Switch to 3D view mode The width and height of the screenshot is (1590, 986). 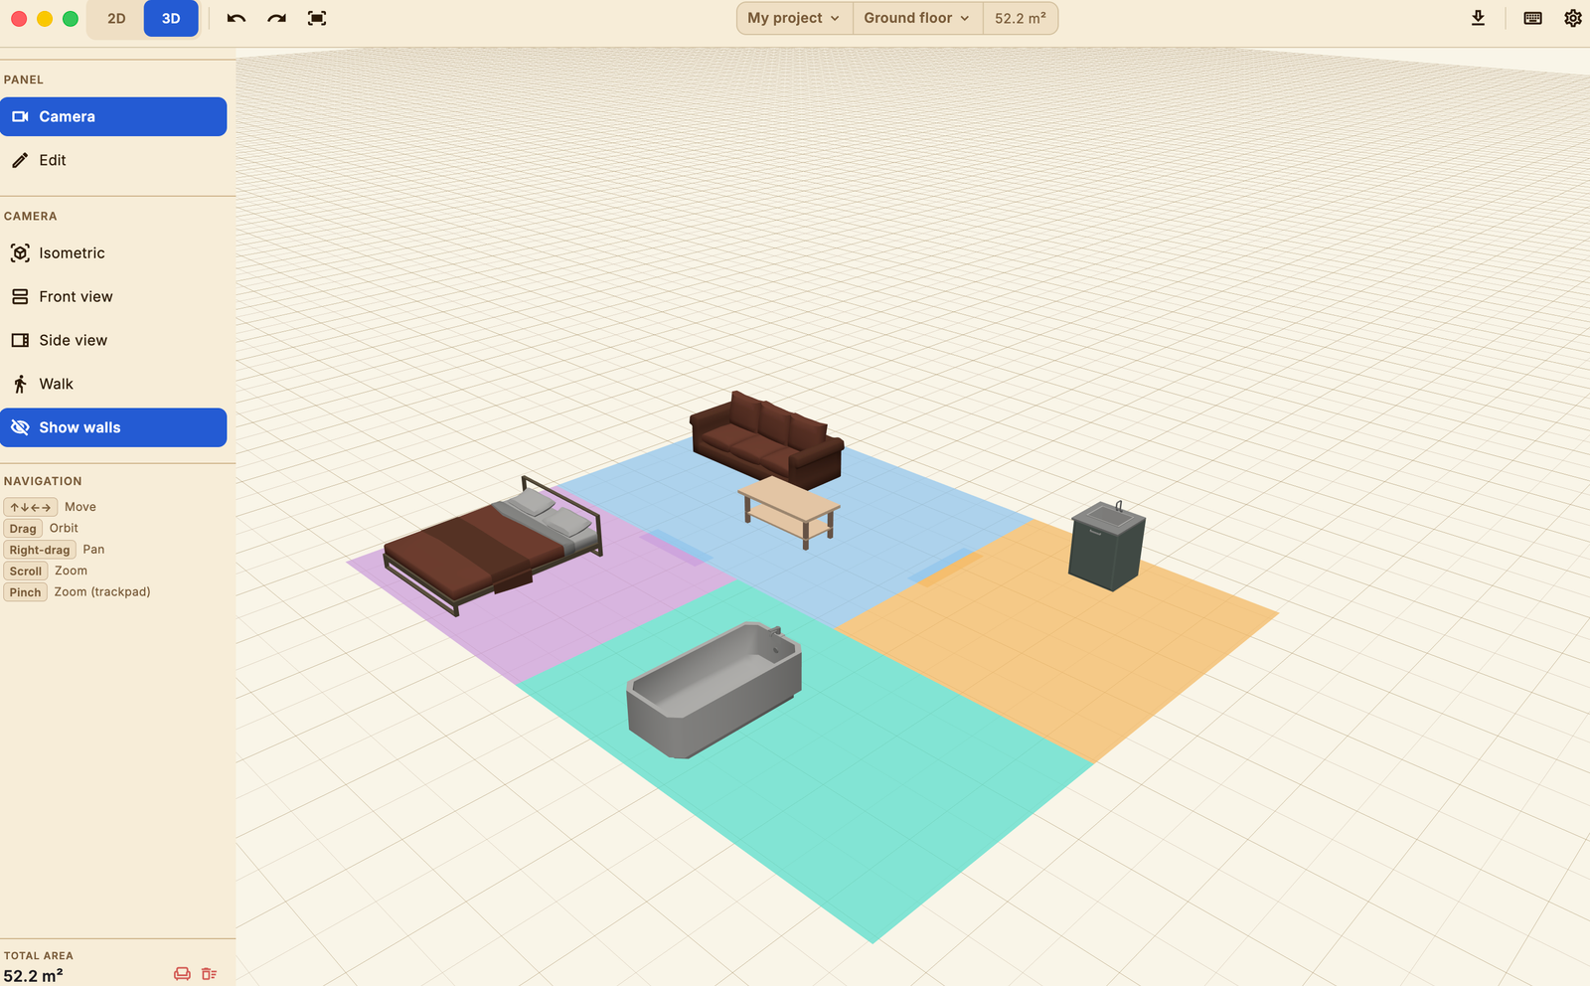(x=171, y=18)
